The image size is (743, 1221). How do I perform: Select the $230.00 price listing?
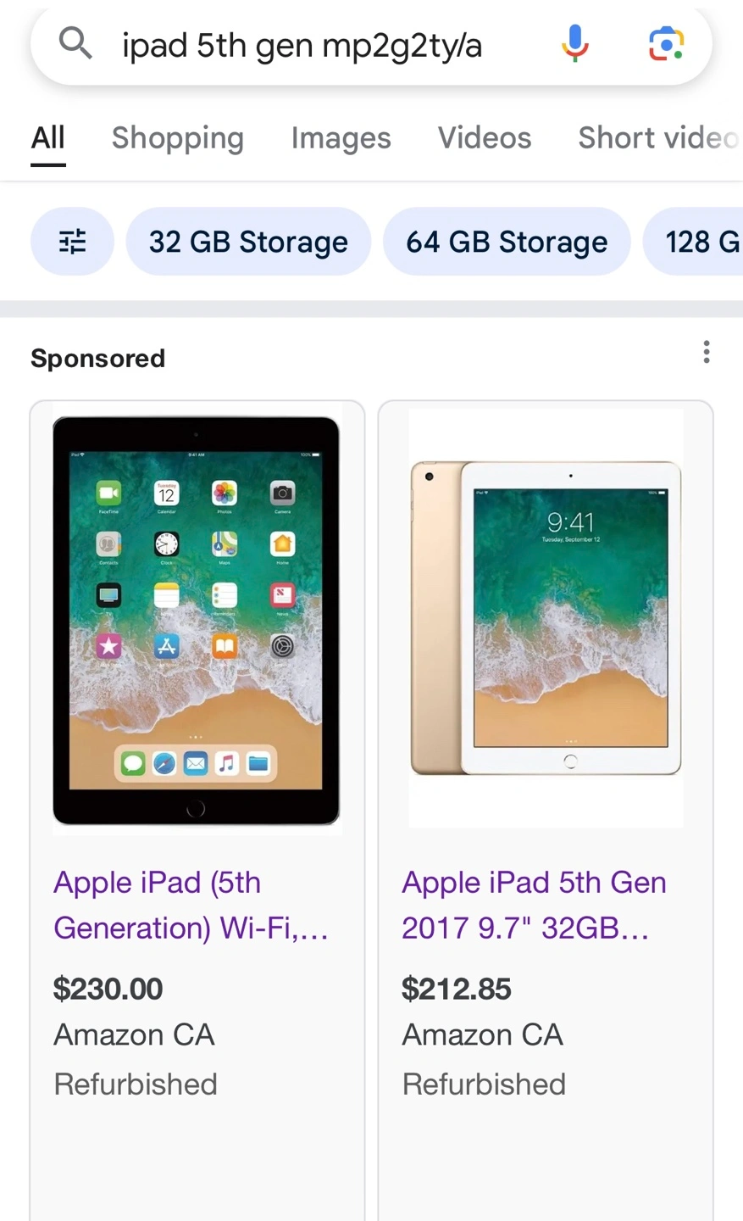[108, 989]
